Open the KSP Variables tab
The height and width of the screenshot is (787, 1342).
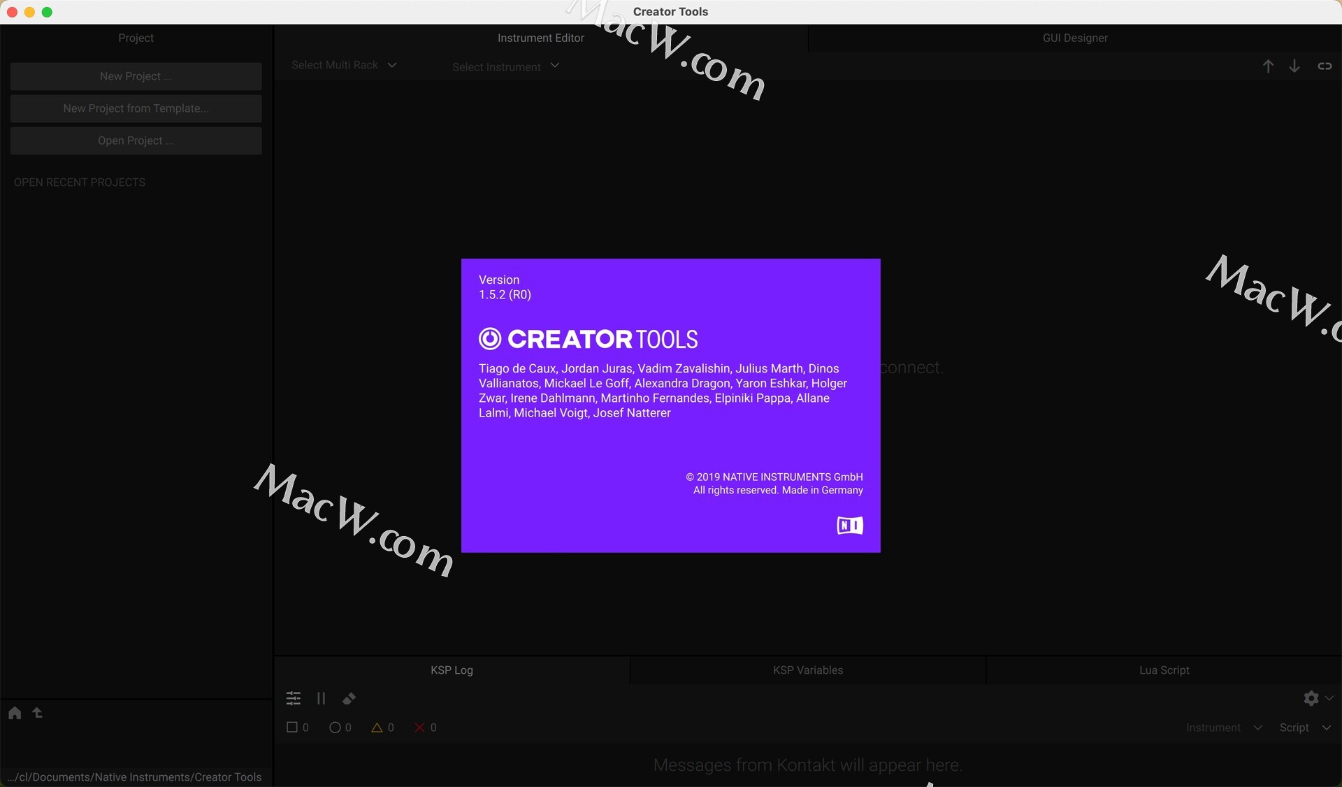click(x=808, y=670)
